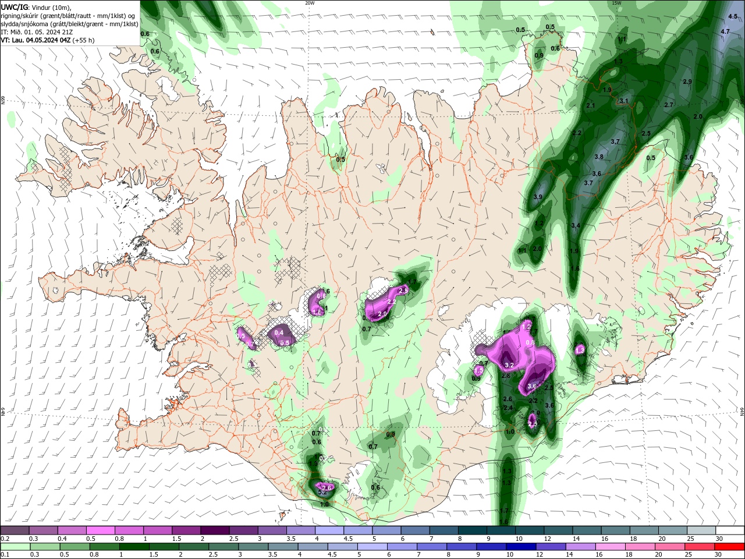Click the bright red swatch labeled 30, lower row
Image resolution: width=745 pixels, height=559 pixels.
point(730,547)
